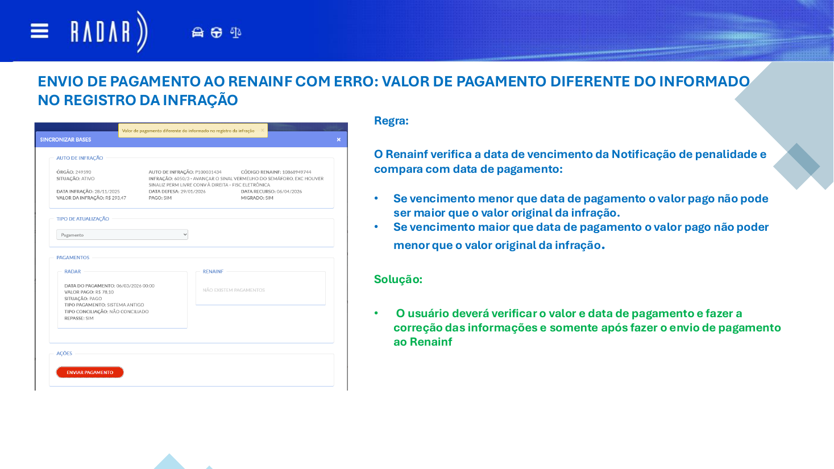Image resolution: width=834 pixels, height=469 pixels.
Task: Click the AÇÕES section label
Action: [x=64, y=354]
